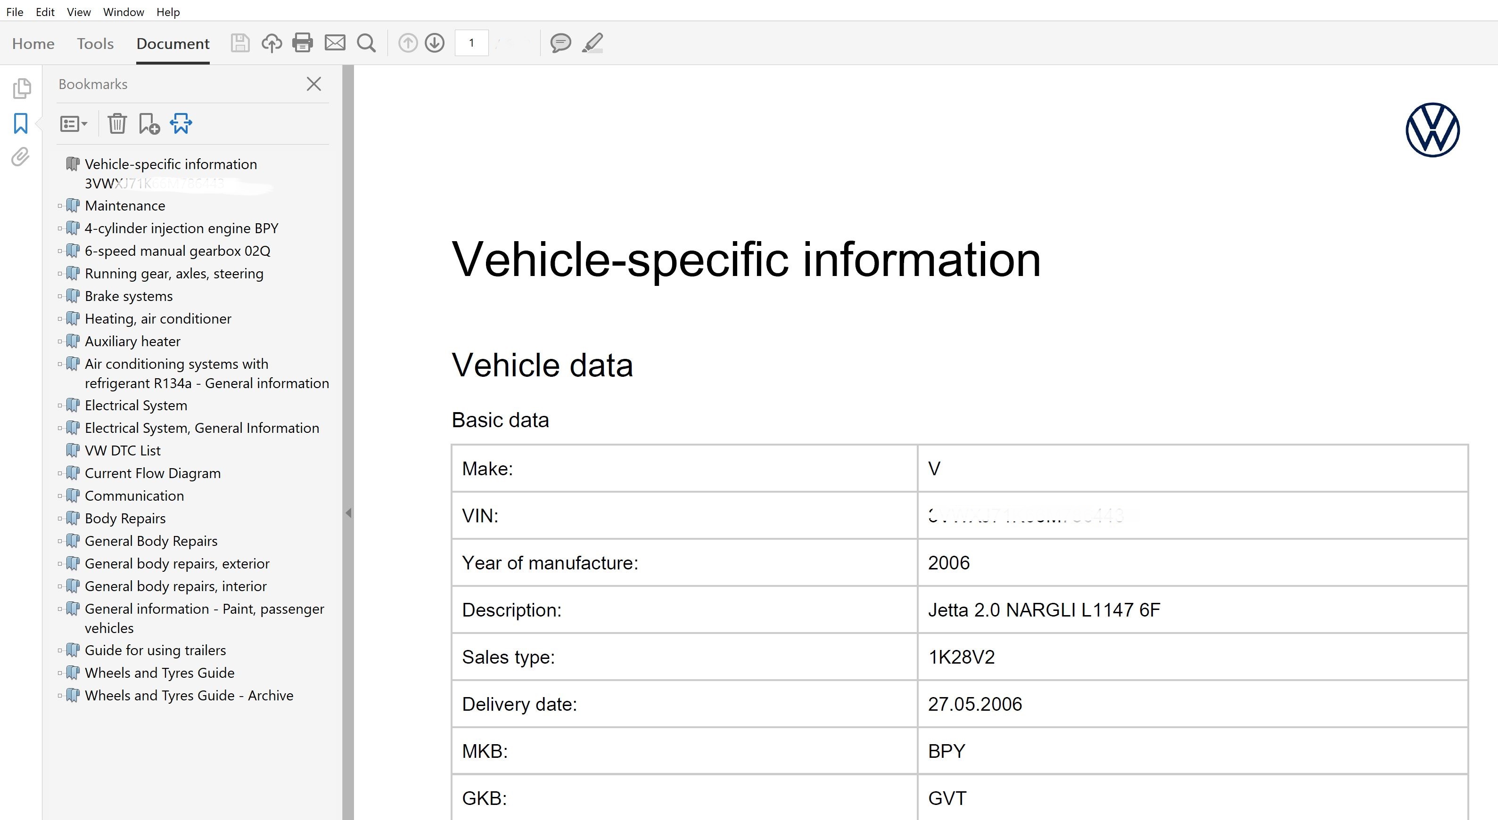Viewport: 1498px width, 820px height.
Task: Switch to the Tools tab
Action: (95, 44)
